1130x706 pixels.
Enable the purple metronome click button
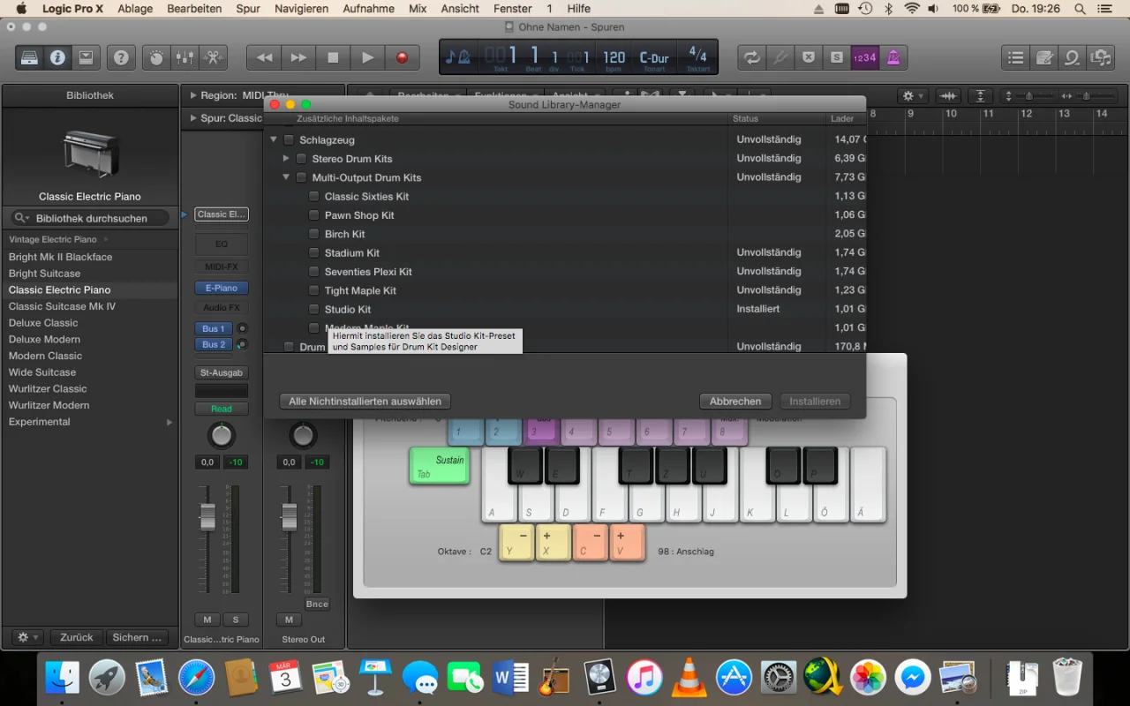pos(893,57)
